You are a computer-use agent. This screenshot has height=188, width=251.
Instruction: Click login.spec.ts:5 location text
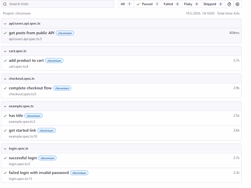(x=19, y=164)
